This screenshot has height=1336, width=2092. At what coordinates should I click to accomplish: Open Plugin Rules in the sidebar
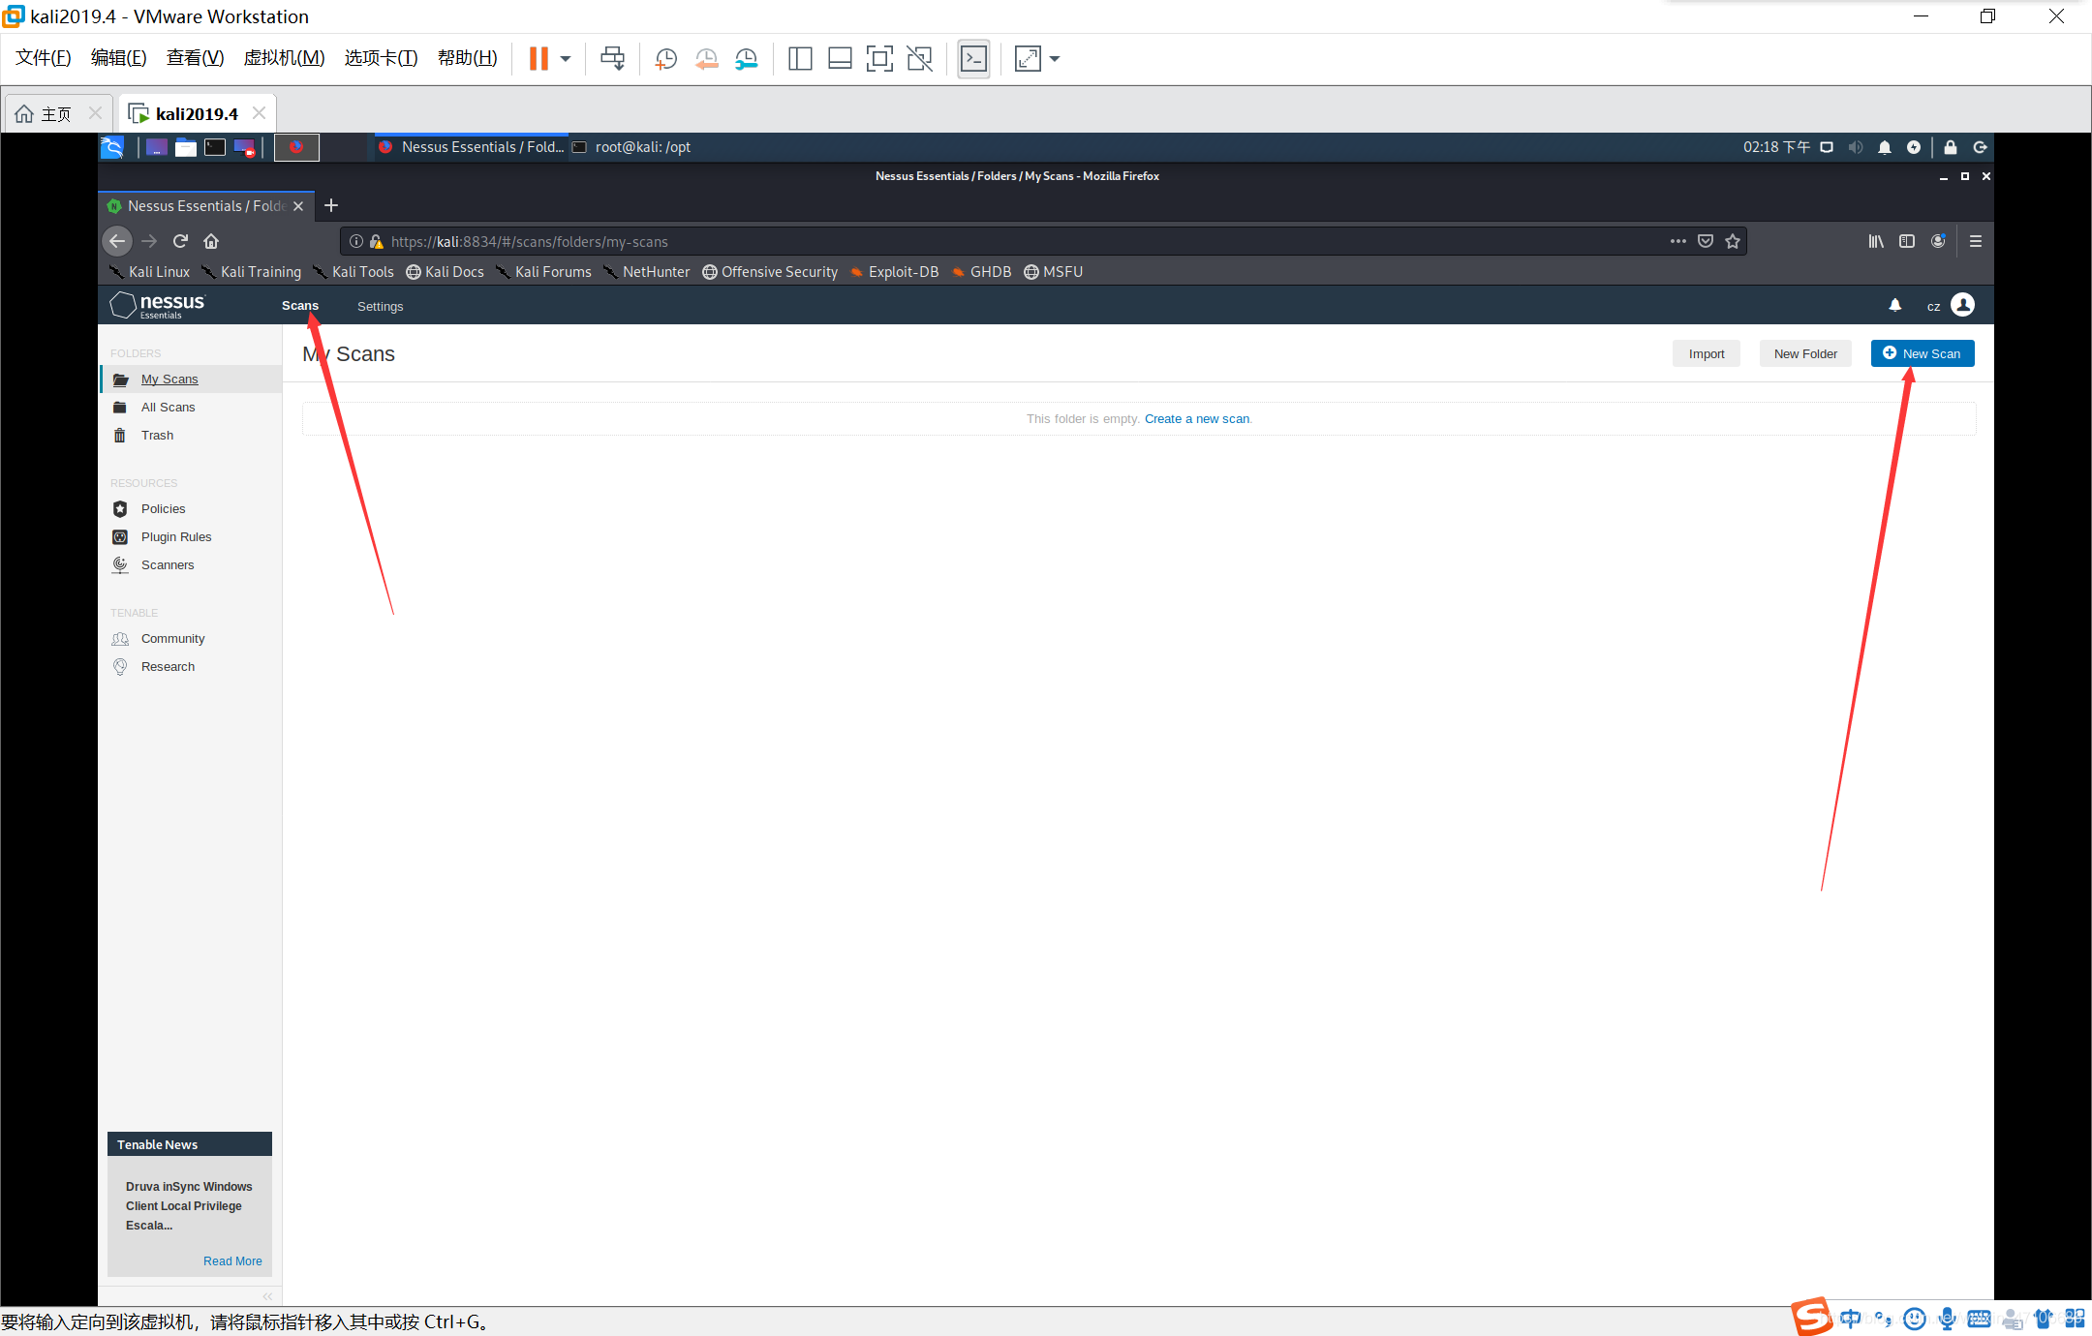175,537
